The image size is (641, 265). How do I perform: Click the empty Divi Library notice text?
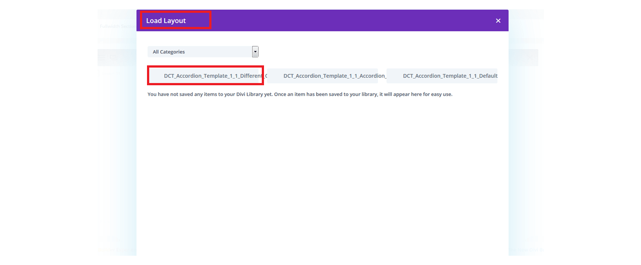coord(300,95)
